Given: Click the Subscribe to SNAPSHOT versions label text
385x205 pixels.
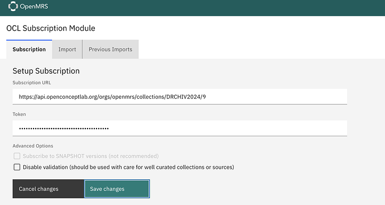Looking at the screenshot, I should coord(91,156).
